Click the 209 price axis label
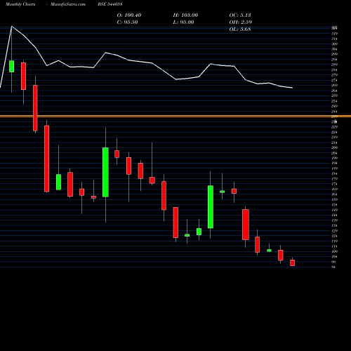351x351 pixels. [x=334, y=147]
